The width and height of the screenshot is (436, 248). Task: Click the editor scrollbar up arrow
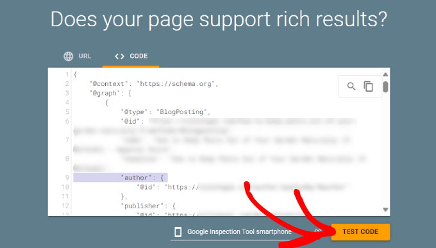click(385, 74)
